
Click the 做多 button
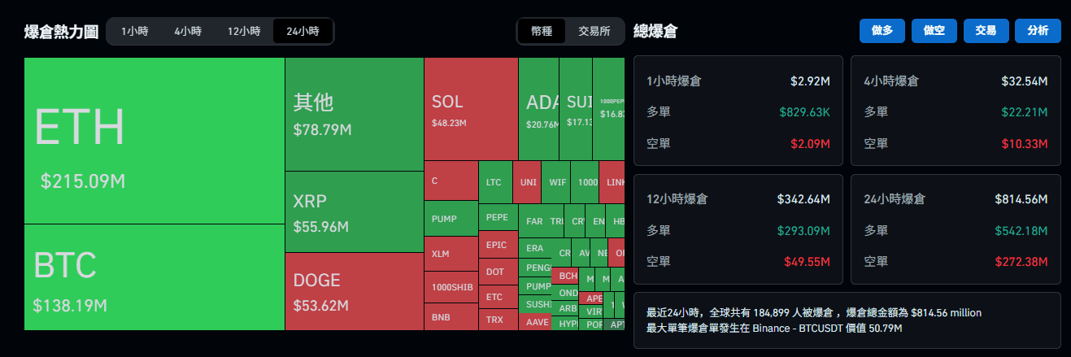(882, 31)
